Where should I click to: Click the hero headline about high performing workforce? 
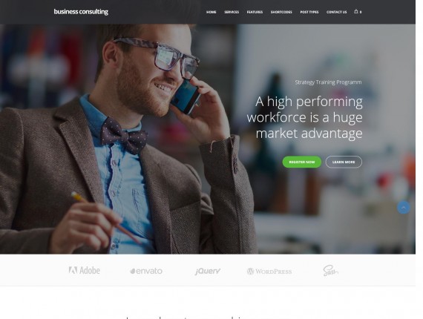click(305, 117)
